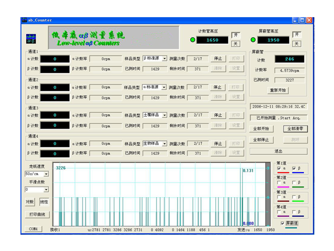Enable channel 3 α curve checkbox
The width and height of the screenshot is (334, 251).
pyautogui.click(x=279, y=197)
